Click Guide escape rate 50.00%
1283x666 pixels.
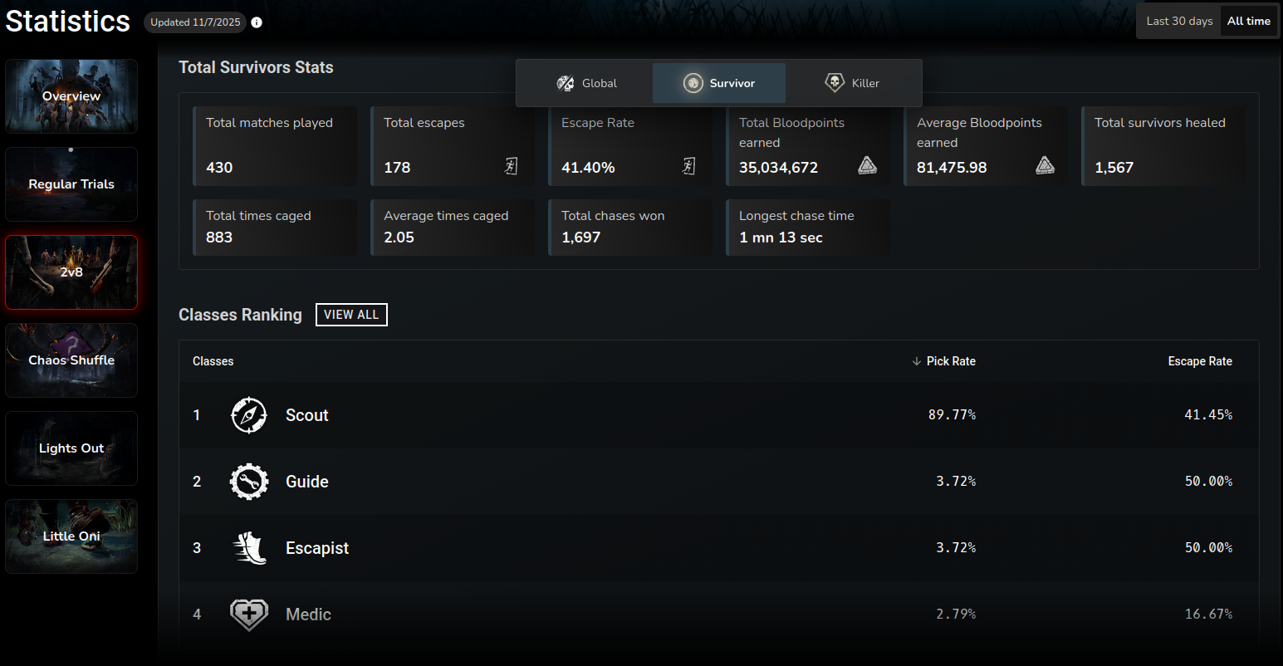(x=1208, y=481)
